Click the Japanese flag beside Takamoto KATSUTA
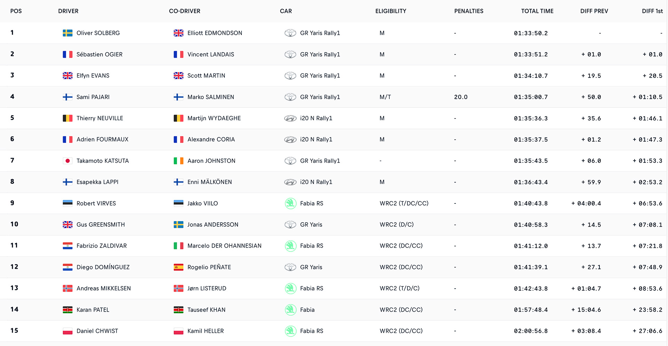The height and width of the screenshot is (346, 668). click(67, 161)
